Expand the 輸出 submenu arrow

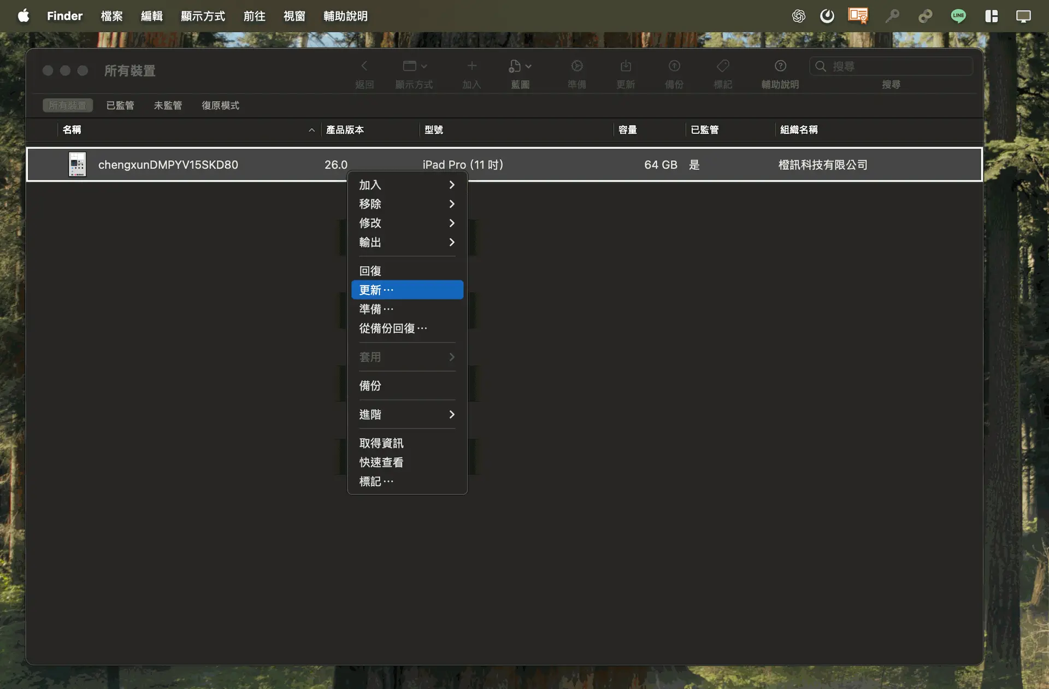[x=451, y=243]
